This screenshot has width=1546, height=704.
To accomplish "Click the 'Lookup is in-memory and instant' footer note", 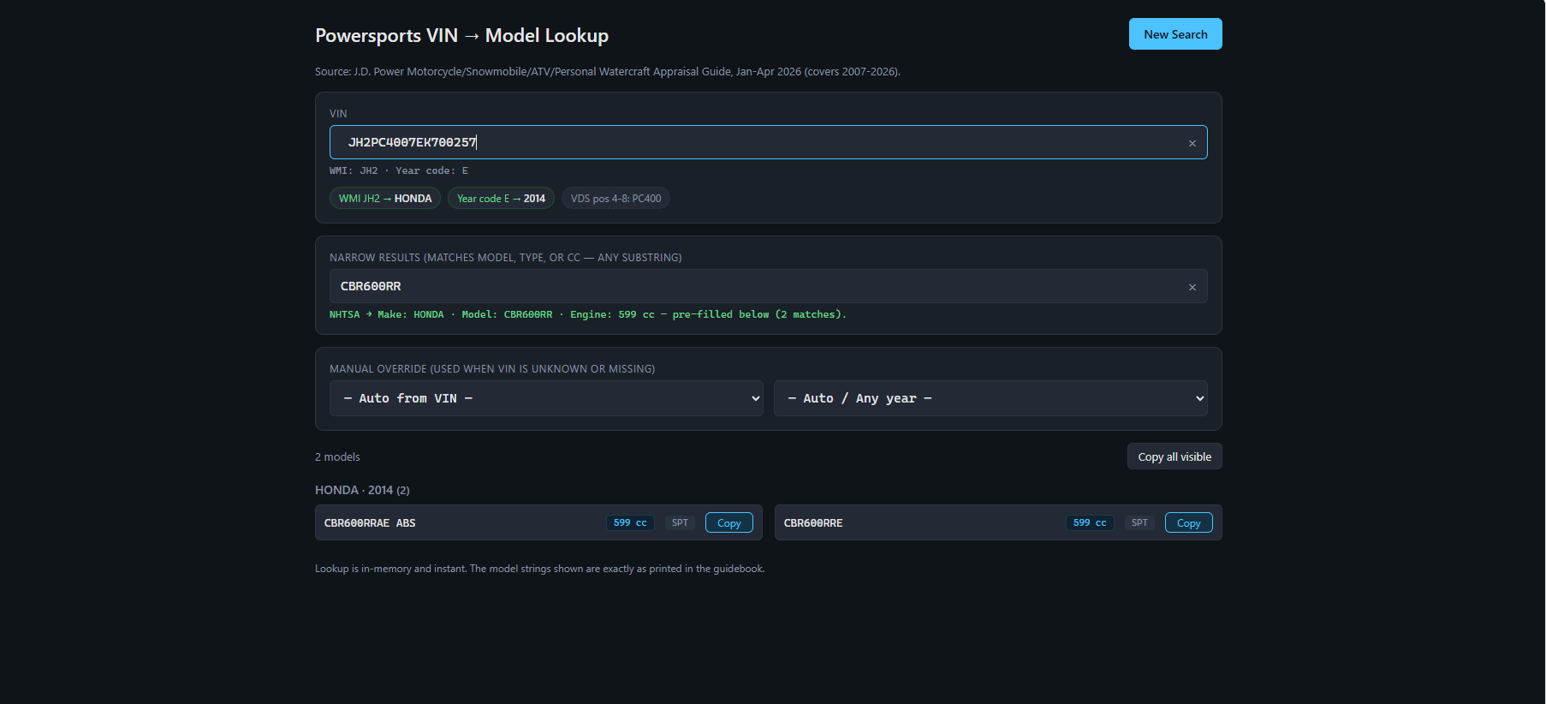I will [x=539, y=569].
